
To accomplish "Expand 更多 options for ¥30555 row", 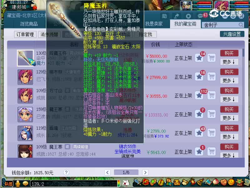I will [229, 99].
